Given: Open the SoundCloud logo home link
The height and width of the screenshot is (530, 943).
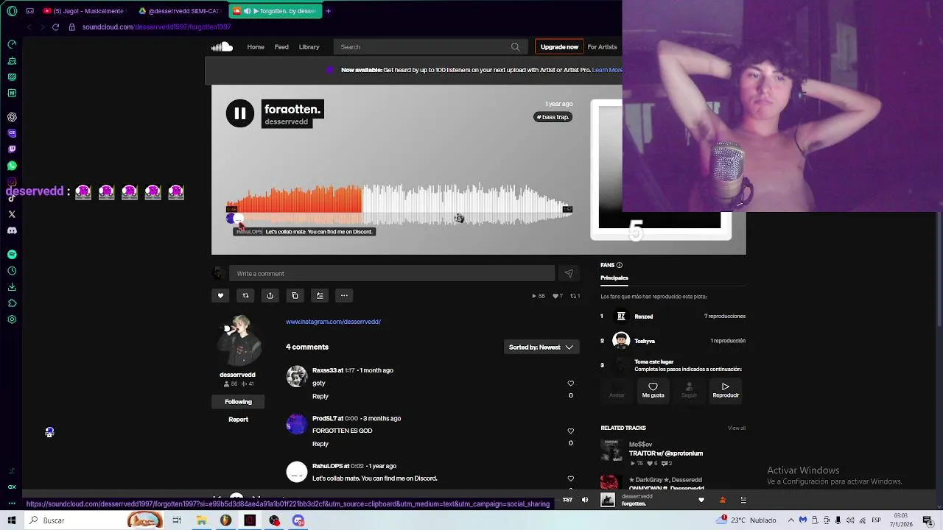Looking at the screenshot, I should point(222,47).
